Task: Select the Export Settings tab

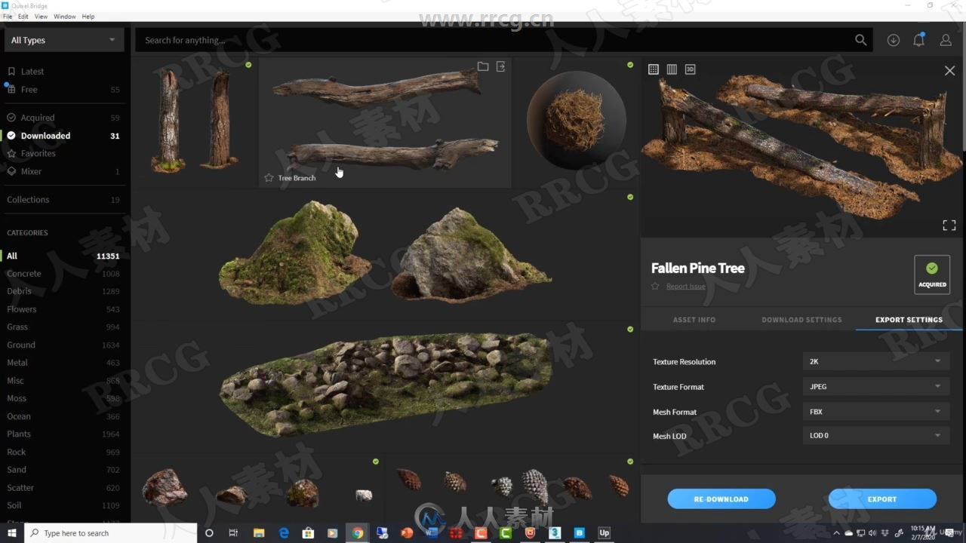Action: (909, 320)
